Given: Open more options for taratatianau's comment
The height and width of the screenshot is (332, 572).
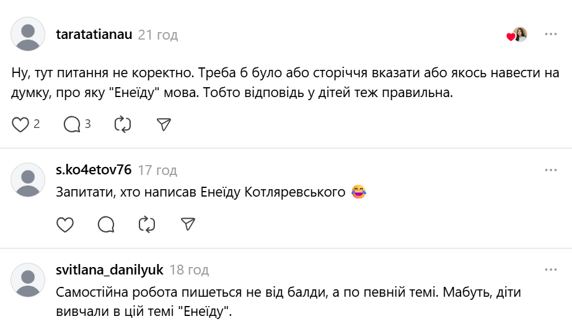Looking at the screenshot, I should 550,35.
